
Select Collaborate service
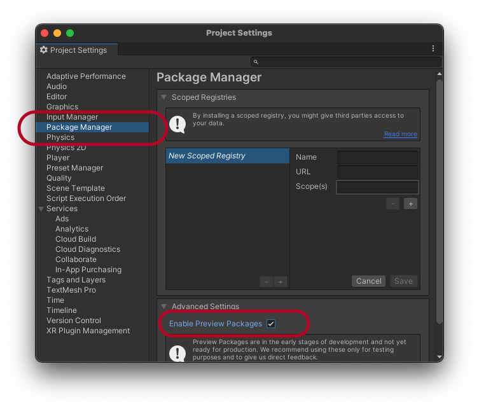tap(76, 260)
